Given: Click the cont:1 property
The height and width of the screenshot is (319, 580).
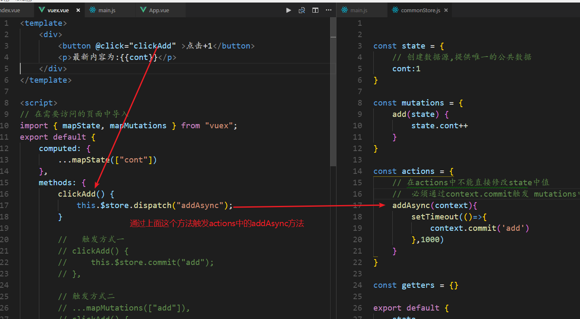Looking at the screenshot, I should pyautogui.click(x=406, y=68).
